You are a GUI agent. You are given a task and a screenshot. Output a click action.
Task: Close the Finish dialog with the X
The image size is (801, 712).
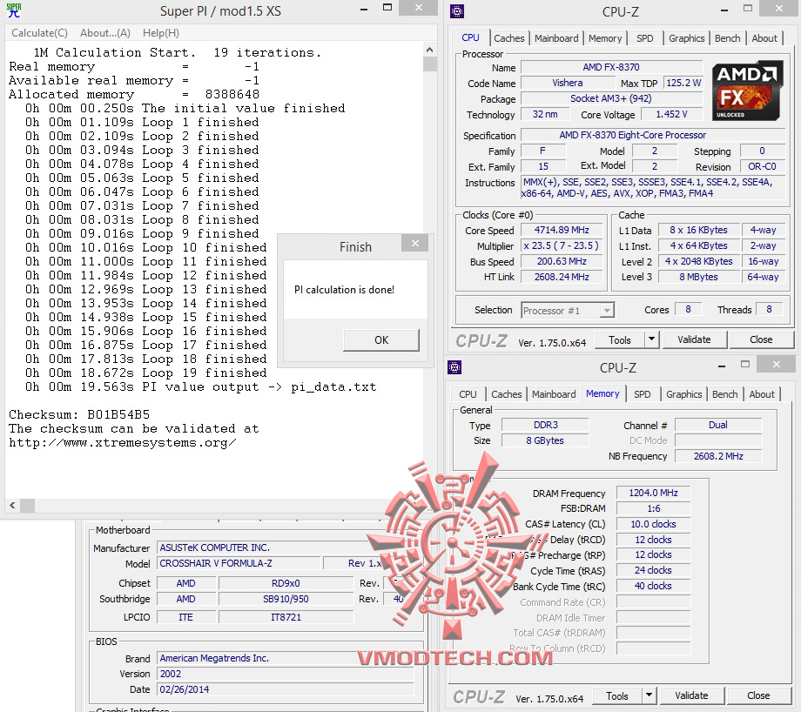pyautogui.click(x=414, y=244)
